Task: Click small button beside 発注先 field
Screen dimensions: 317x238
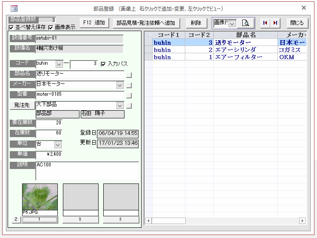Action: 129,106
